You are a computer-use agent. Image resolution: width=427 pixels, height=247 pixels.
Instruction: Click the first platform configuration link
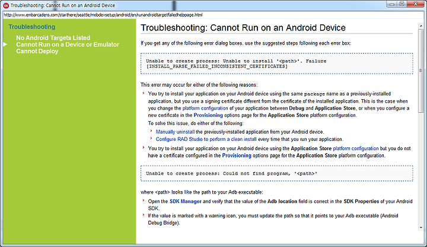(205, 108)
